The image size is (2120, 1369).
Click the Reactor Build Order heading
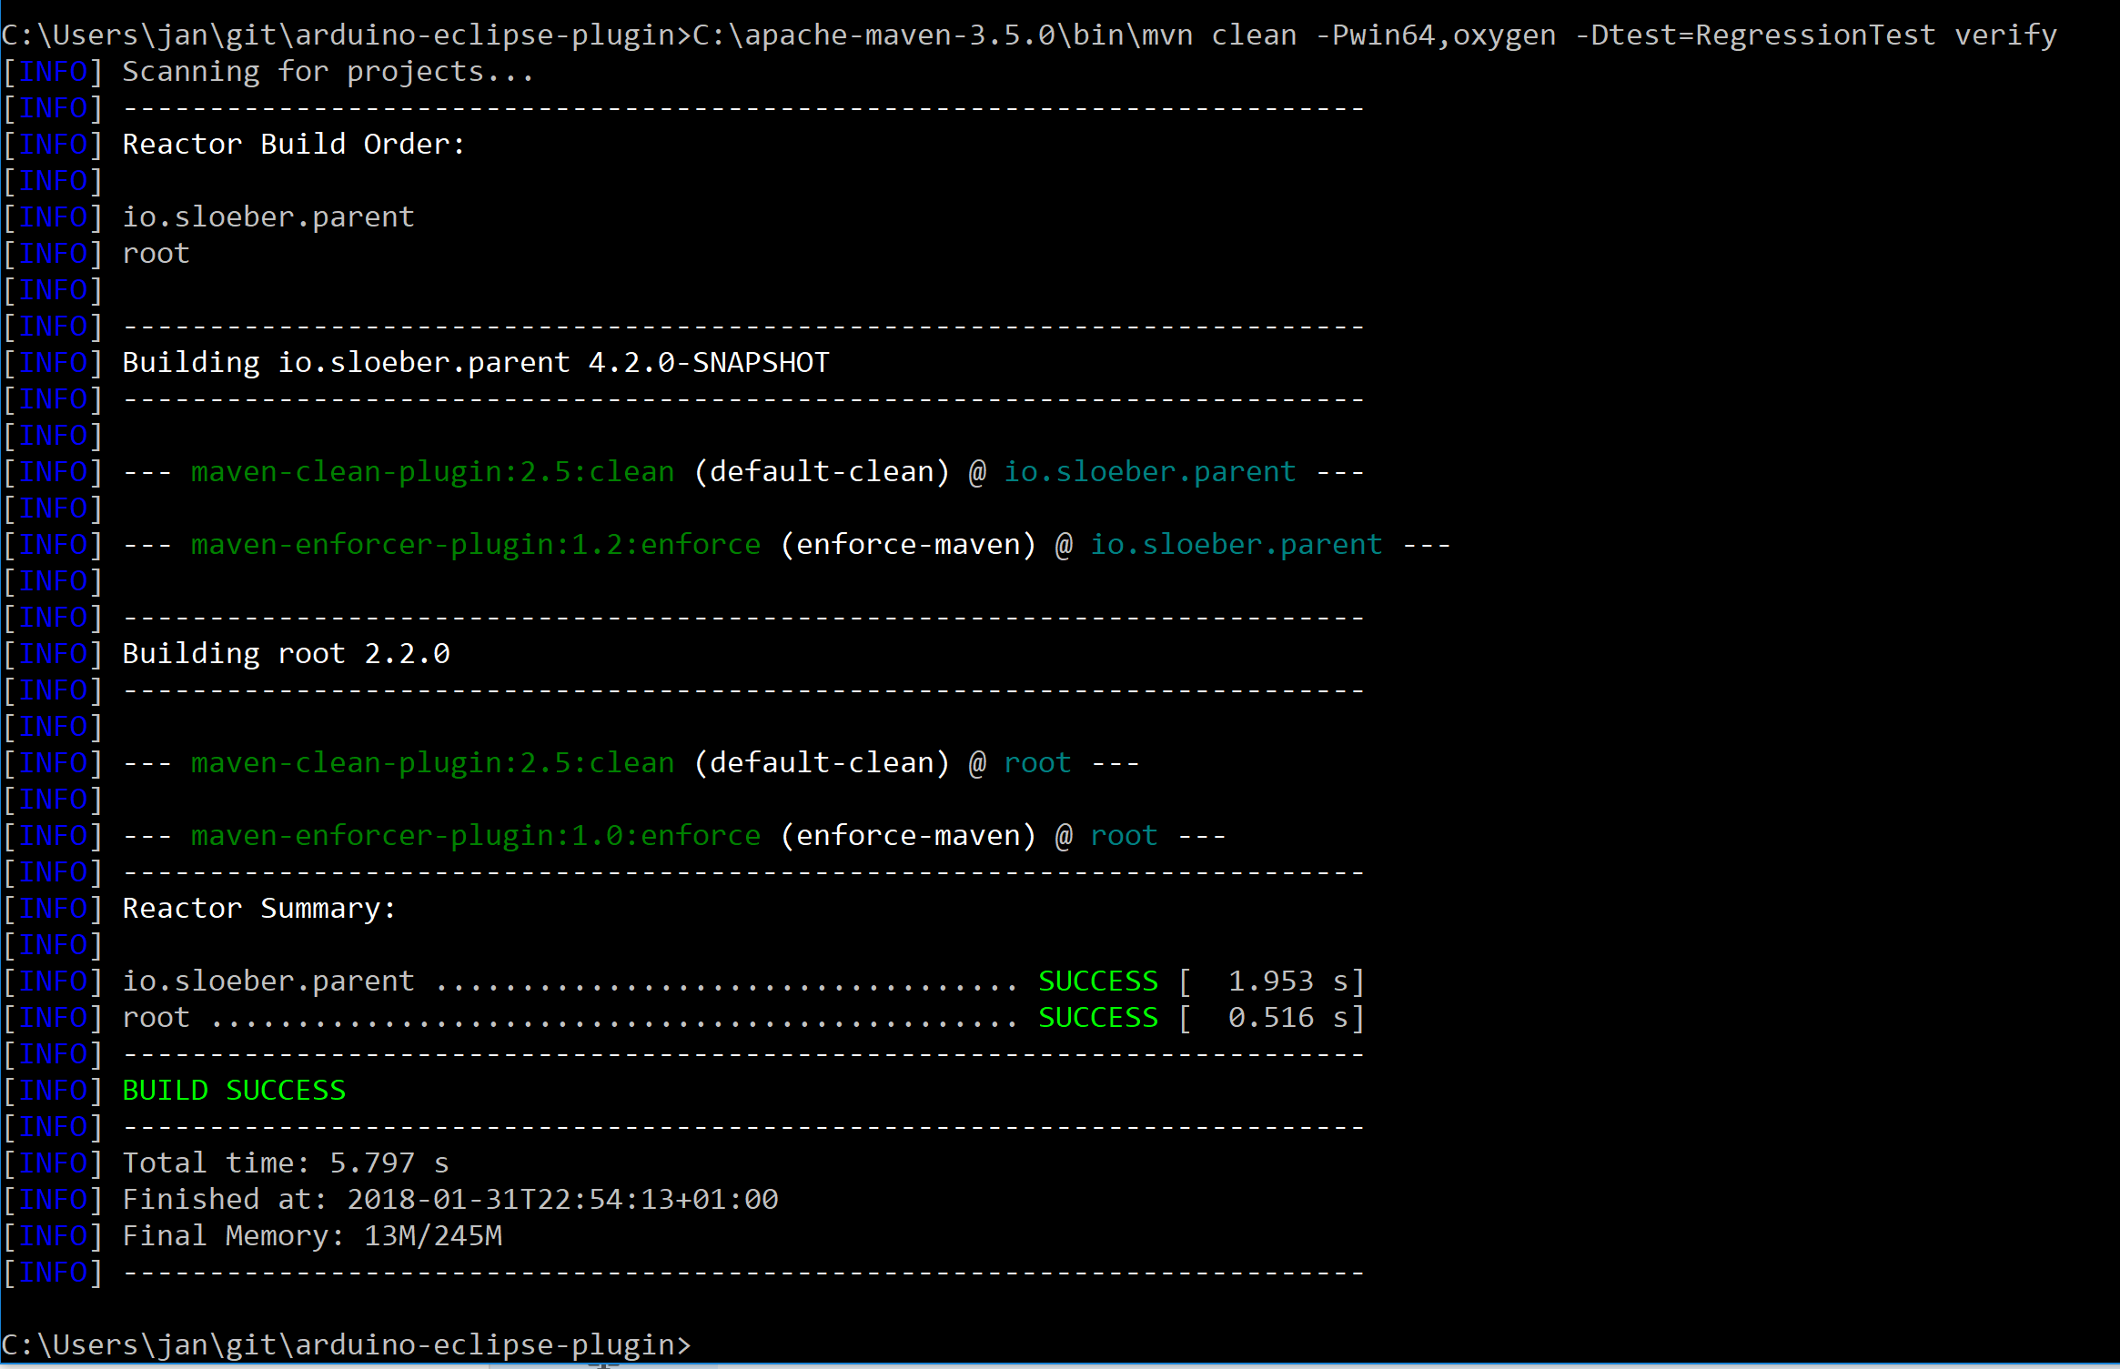[x=291, y=144]
